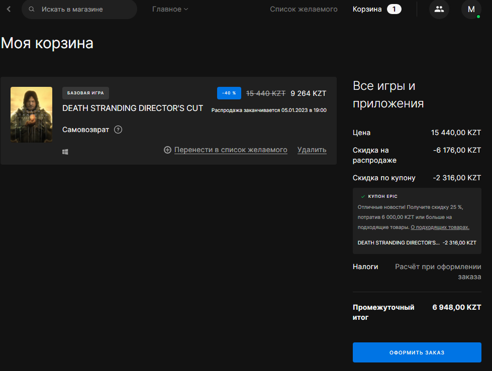The height and width of the screenshot is (371, 492).
Task: Click the -40 % discount badge
Action: pyautogui.click(x=229, y=93)
